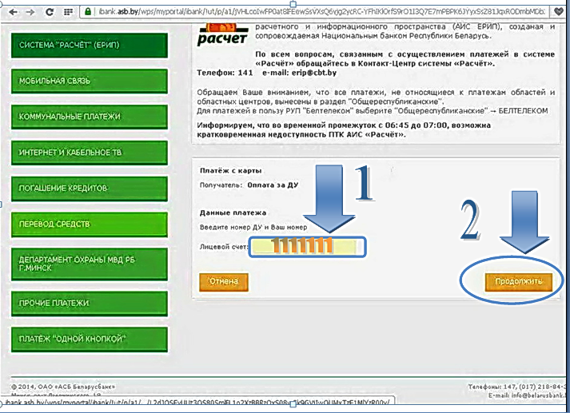
Task: Click the browser Forward arrow
Action: (x=29, y=13)
